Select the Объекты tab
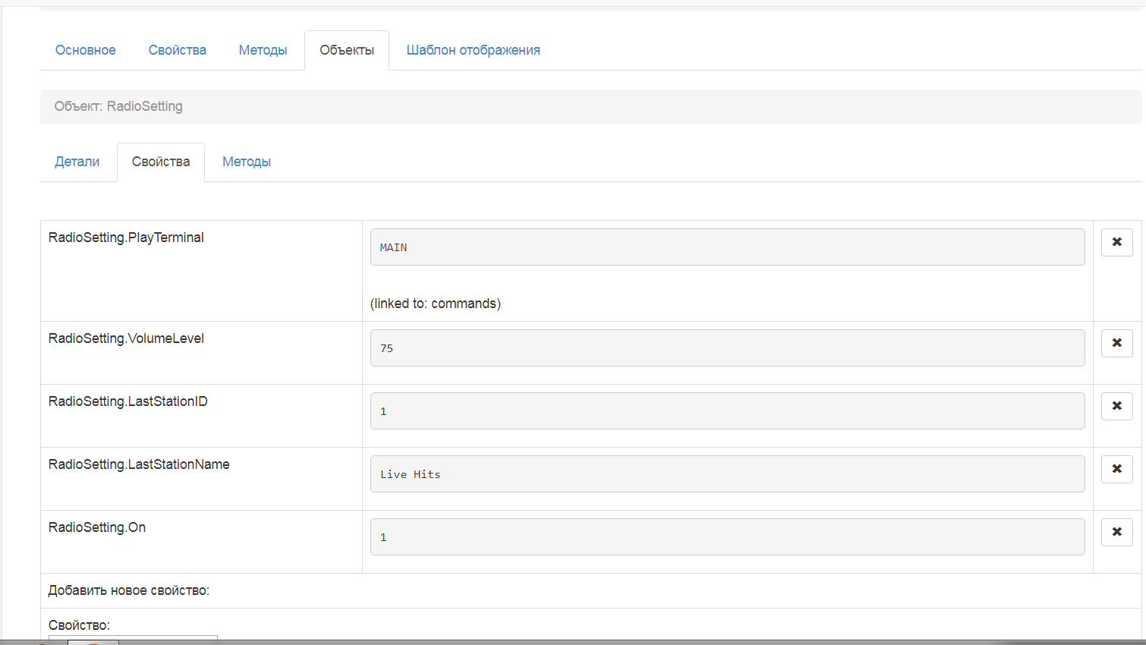 coord(347,50)
